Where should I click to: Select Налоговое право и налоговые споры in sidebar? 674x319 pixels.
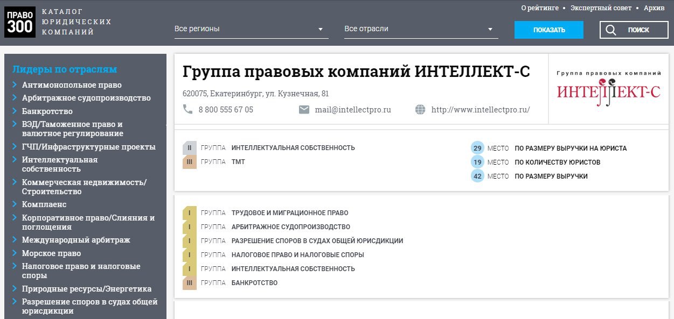coord(81,271)
